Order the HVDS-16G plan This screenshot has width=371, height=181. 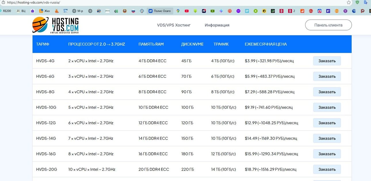click(x=327, y=154)
